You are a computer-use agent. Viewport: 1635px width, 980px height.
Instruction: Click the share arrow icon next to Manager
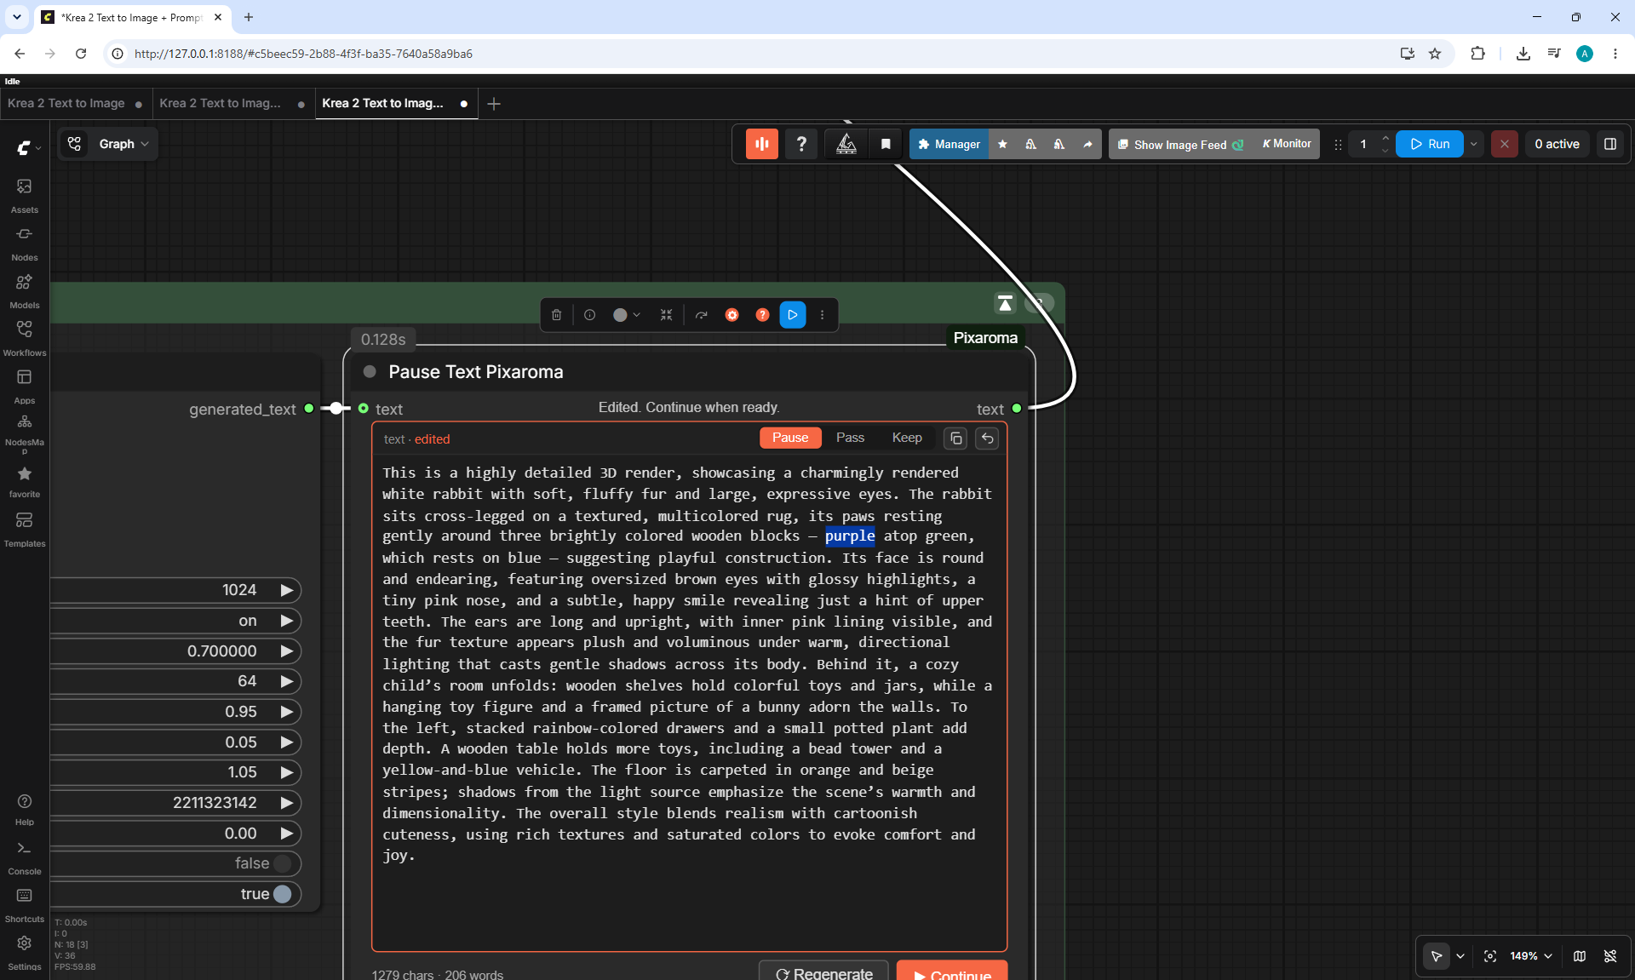[x=1087, y=144]
